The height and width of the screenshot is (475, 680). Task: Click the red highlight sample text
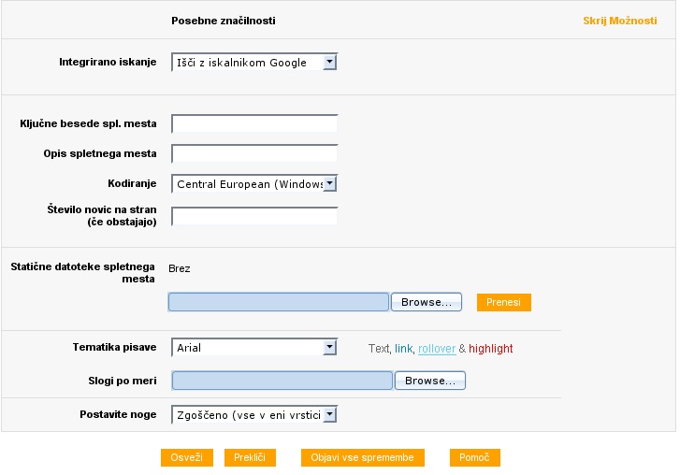pos(491,349)
